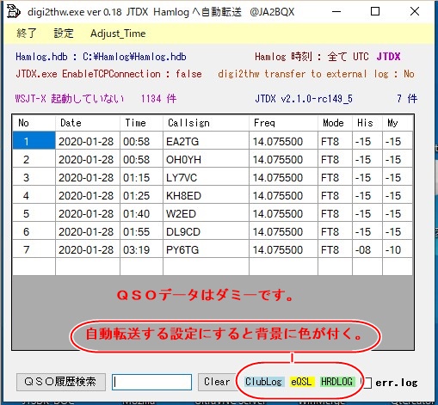The image size is (438, 405).
Task: Click the QSO履歴検索 button
Action: 61,382
